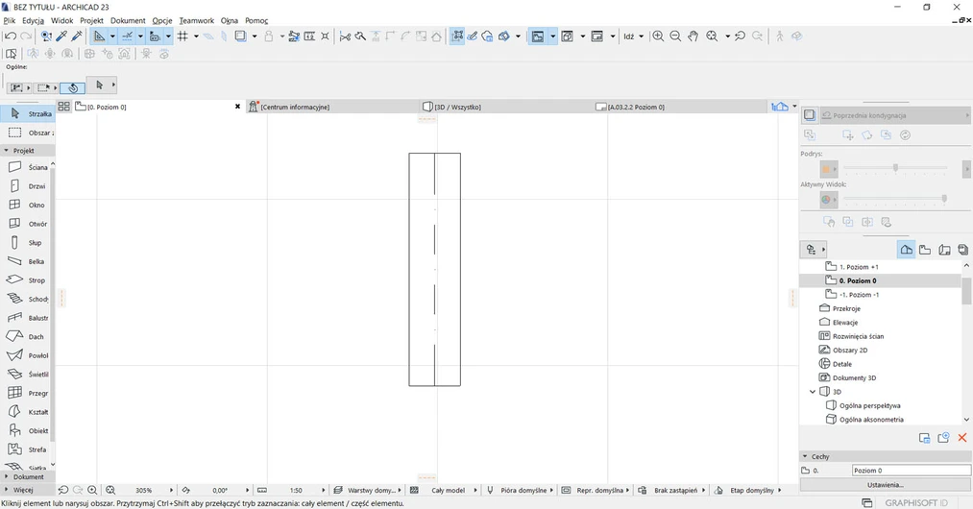973x509 pixels.
Task: Adjust the Podrys intensity slider
Action: point(895,168)
